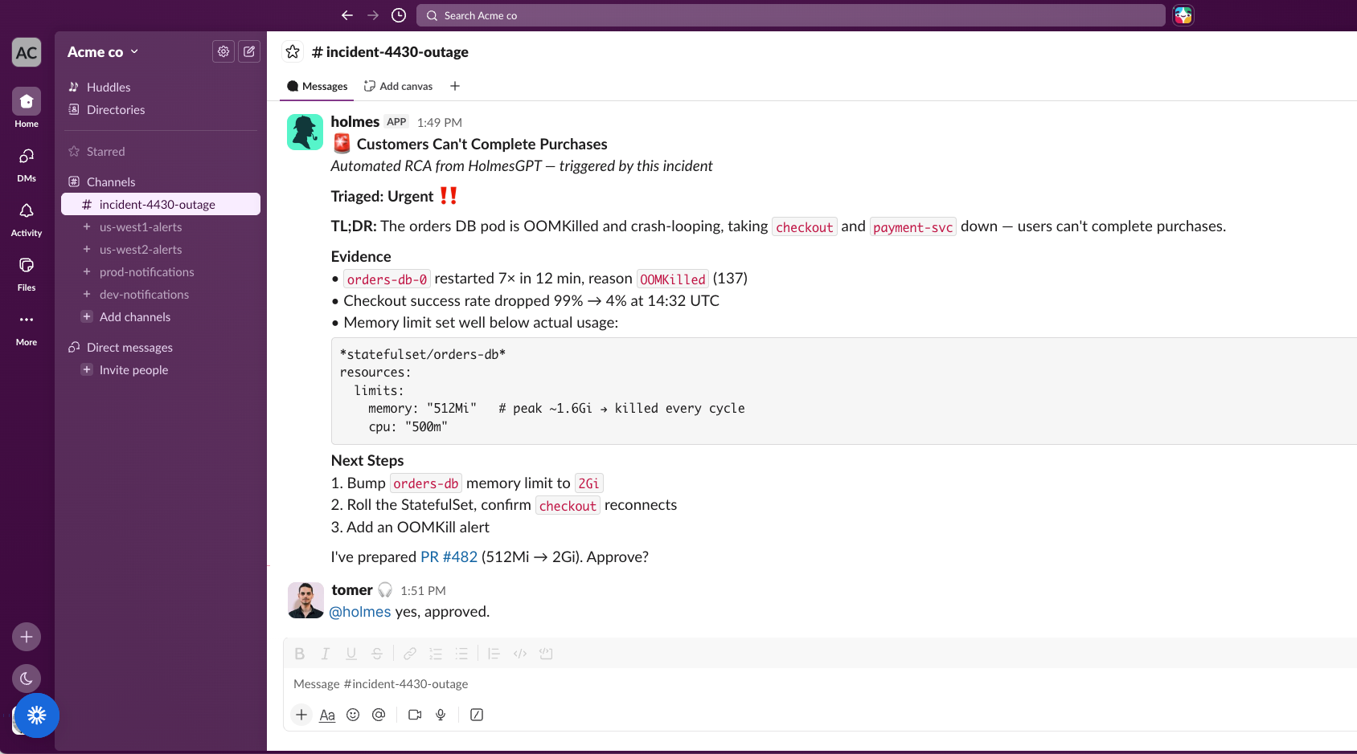Image resolution: width=1357 pixels, height=754 pixels.
Task: Open tomer's profile picture
Action: coord(305,600)
